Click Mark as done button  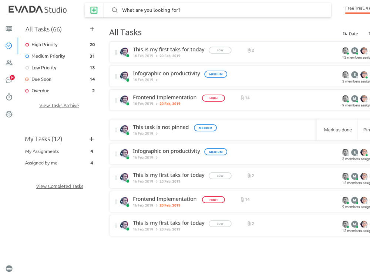[x=338, y=130]
